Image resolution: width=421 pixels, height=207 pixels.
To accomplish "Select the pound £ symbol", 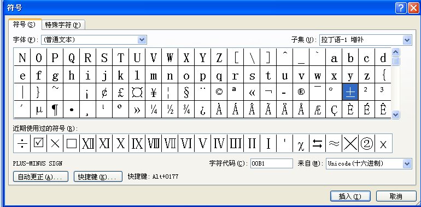I will (121, 92).
